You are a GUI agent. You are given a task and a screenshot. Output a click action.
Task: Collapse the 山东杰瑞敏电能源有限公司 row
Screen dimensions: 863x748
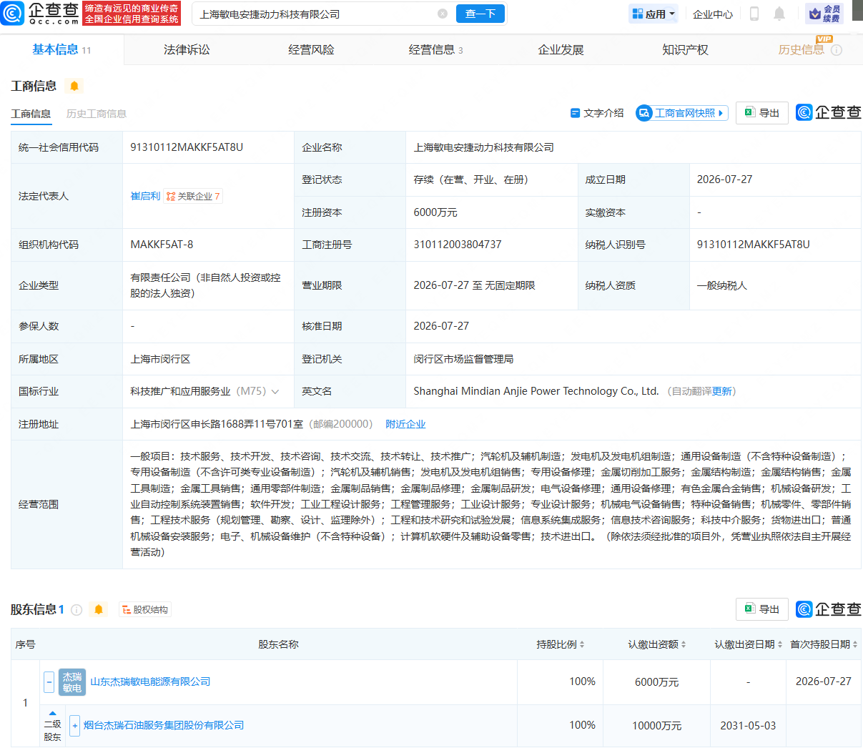point(49,681)
